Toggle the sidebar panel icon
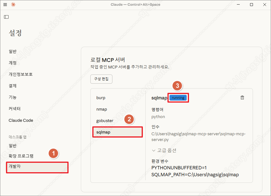The image size is (271, 196). [6, 17]
